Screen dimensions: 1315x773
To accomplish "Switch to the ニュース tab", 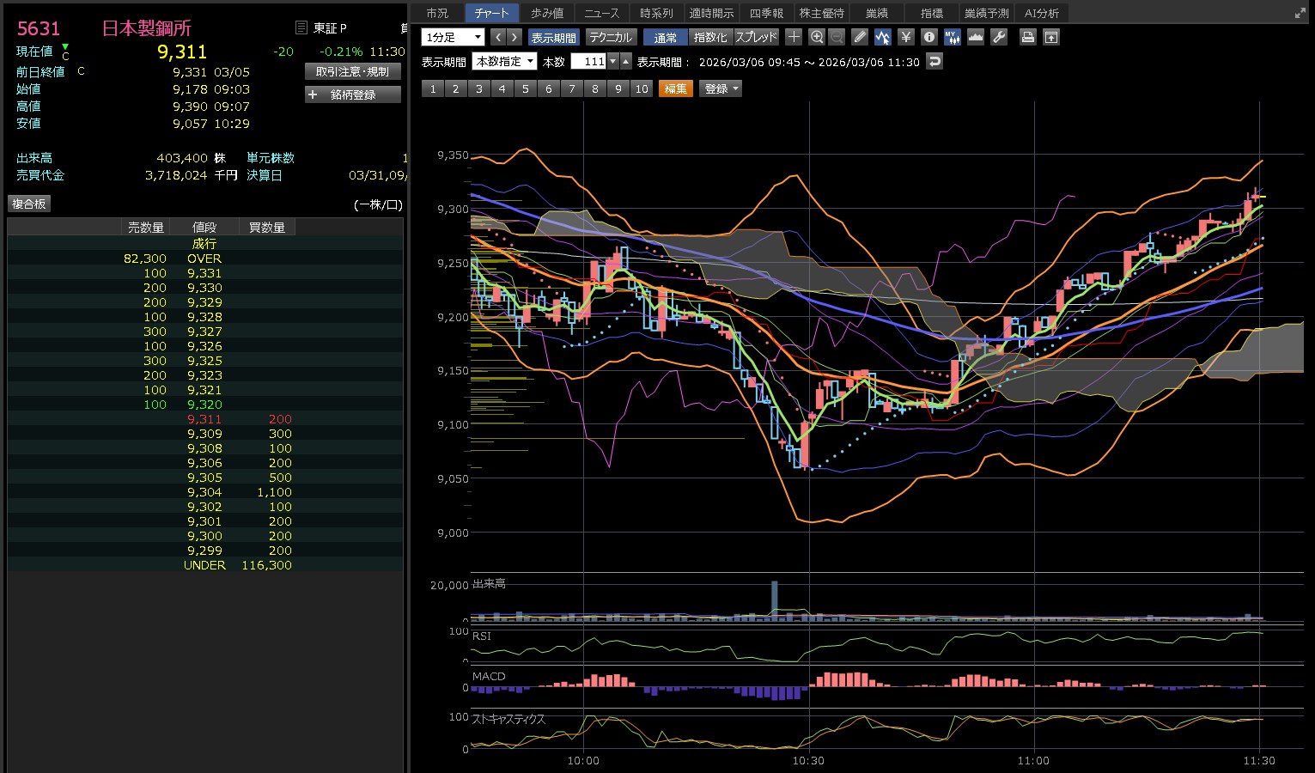I will click(601, 13).
